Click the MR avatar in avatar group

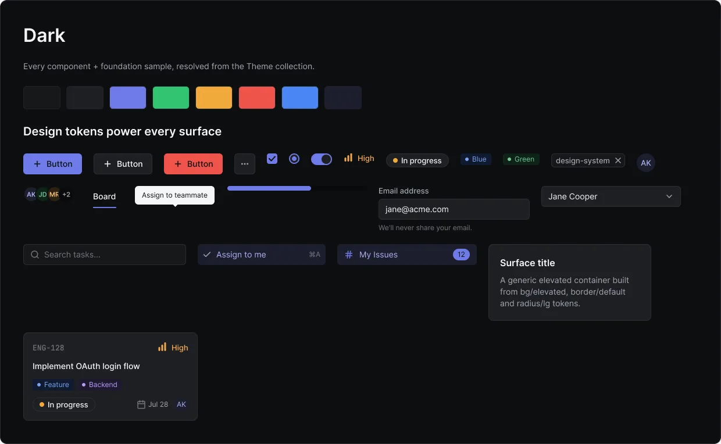54,194
